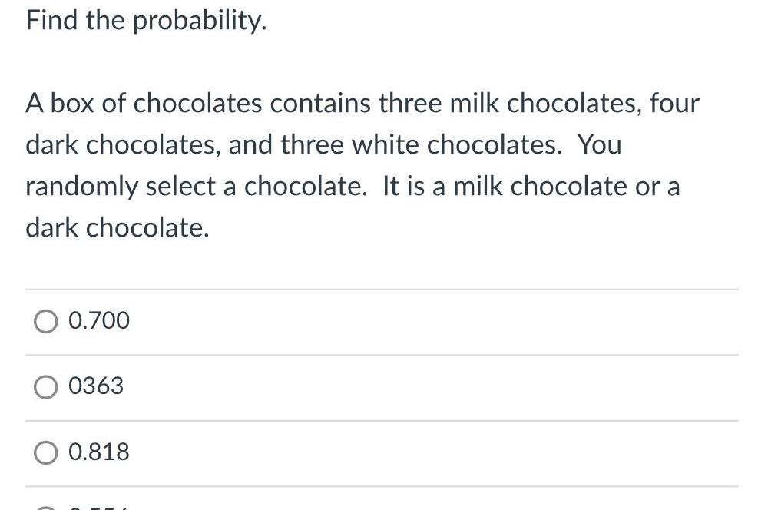
Task: Click the radio circle beside 0.818
Action: point(46,452)
